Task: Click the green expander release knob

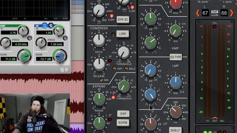Action: click(x=99, y=123)
